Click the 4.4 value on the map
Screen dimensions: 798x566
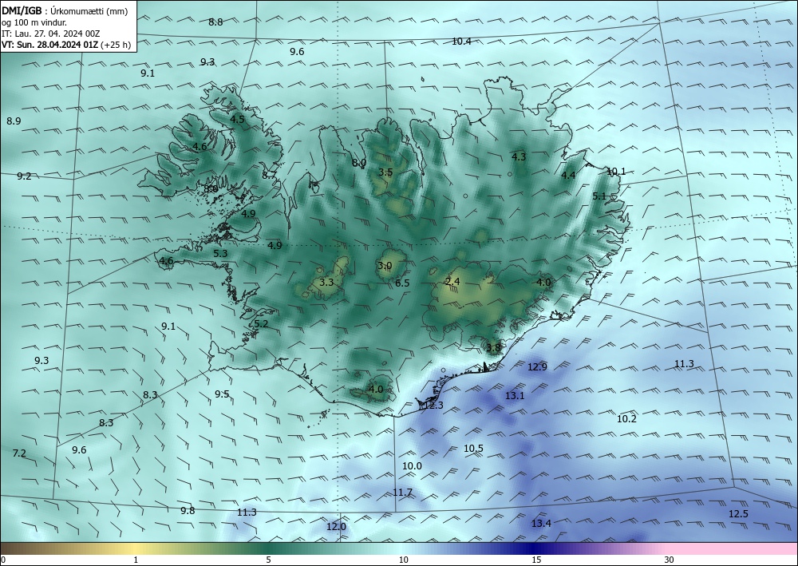(568, 175)
